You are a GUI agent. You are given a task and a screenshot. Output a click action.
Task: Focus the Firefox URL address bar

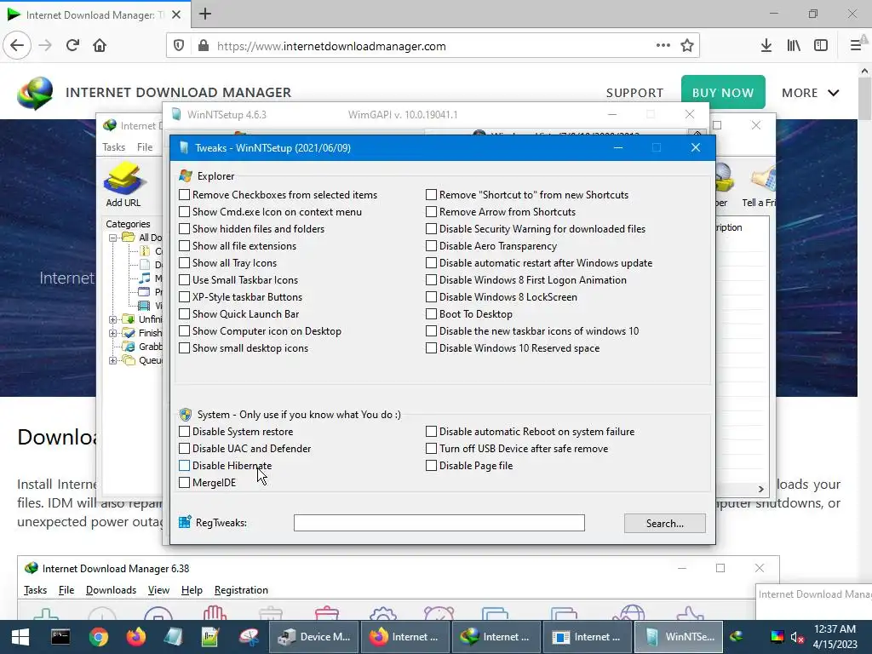click(x=433, y=46)
